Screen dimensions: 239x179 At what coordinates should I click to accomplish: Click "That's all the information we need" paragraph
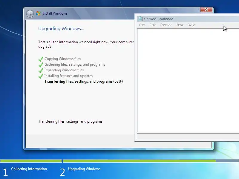[86, 44]
